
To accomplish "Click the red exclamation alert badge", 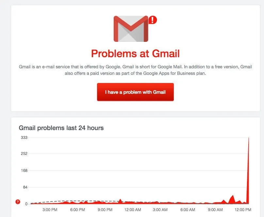I will (153, 20).
